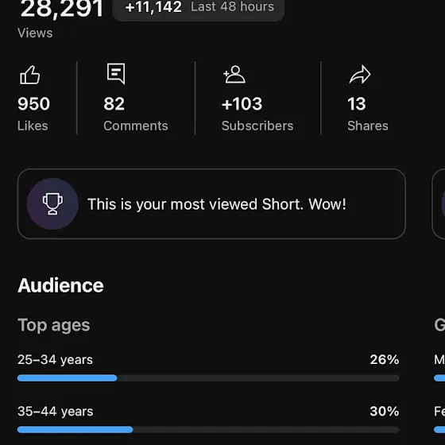Tap the add-subscriber person icon

[x=234, y=75]
